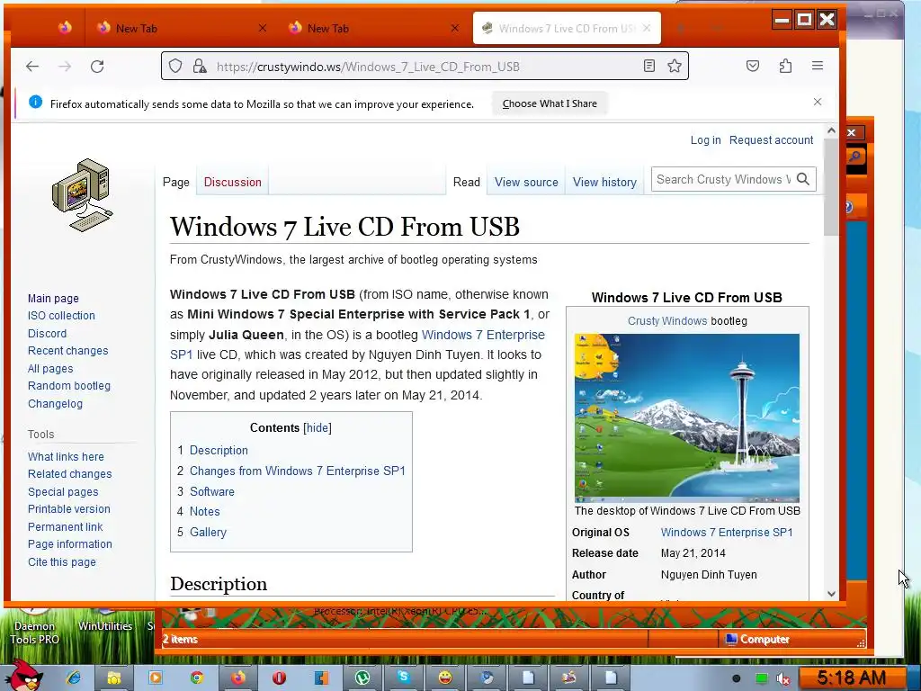Open Cite this page link

pos(62,562)
